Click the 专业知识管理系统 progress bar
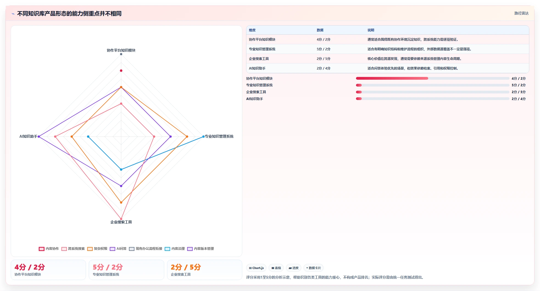This screenshot has width=540, height=291. (x=433, y=85)
